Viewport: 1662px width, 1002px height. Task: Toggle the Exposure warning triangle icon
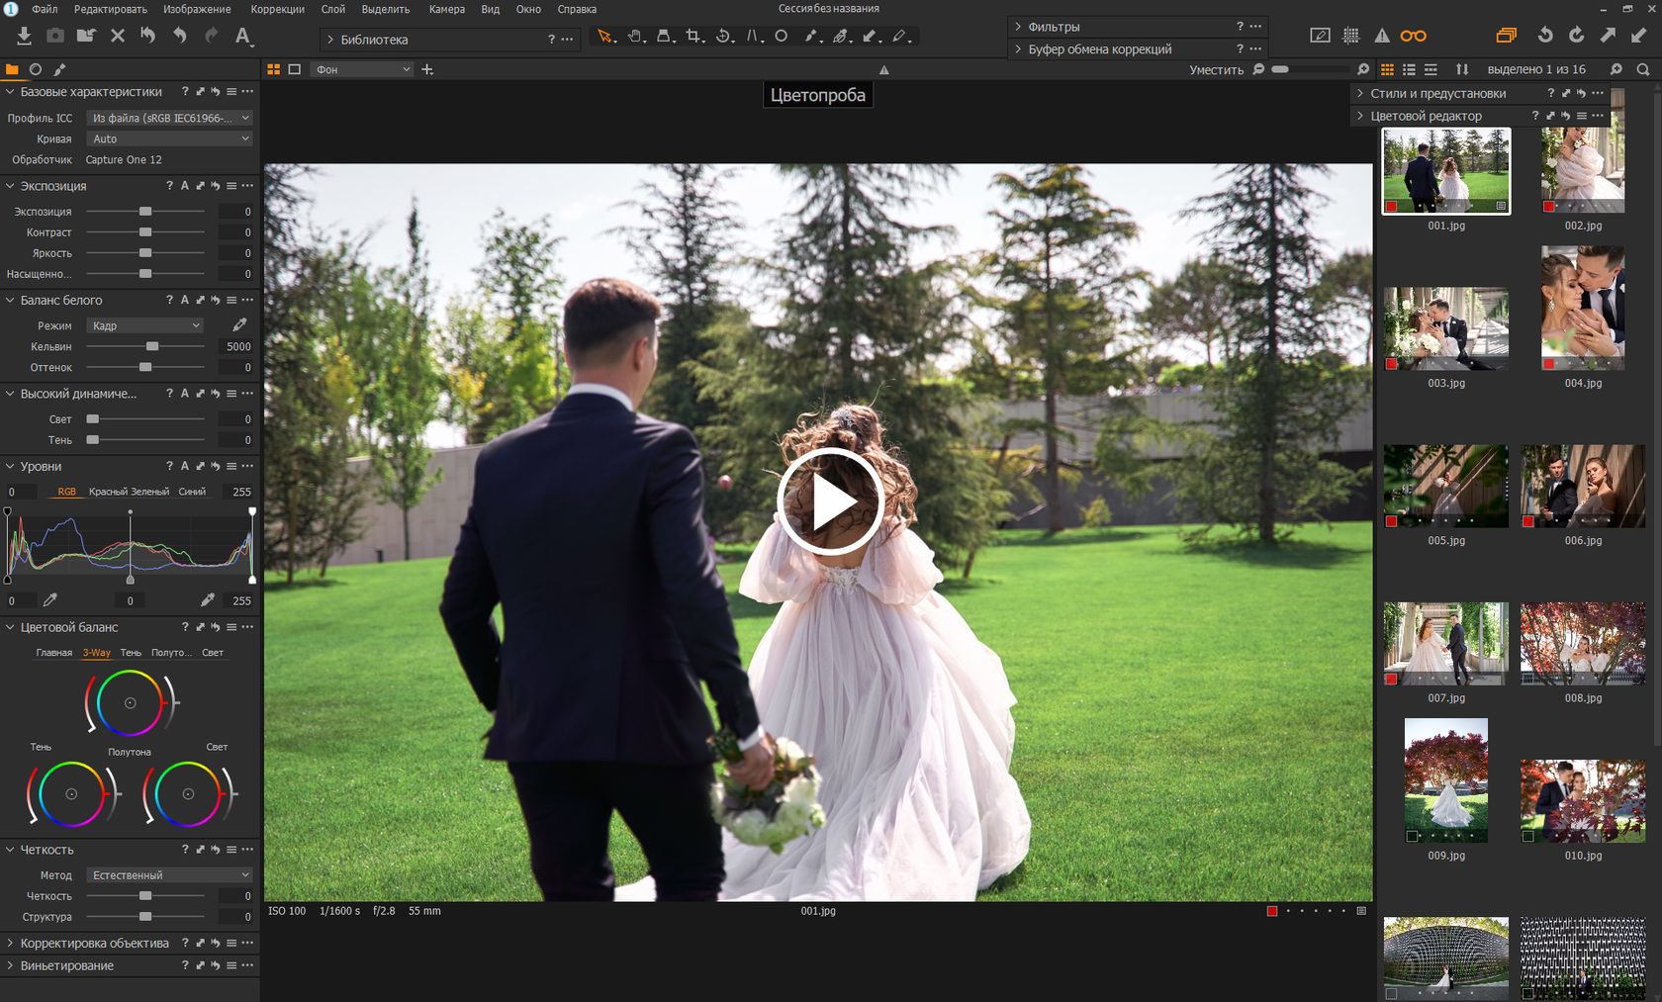tap(1382, 36)
